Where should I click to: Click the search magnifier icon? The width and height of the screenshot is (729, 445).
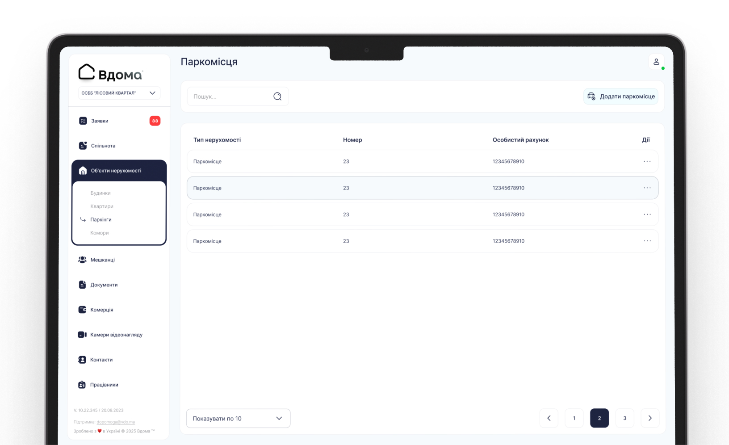coord(277,97)
